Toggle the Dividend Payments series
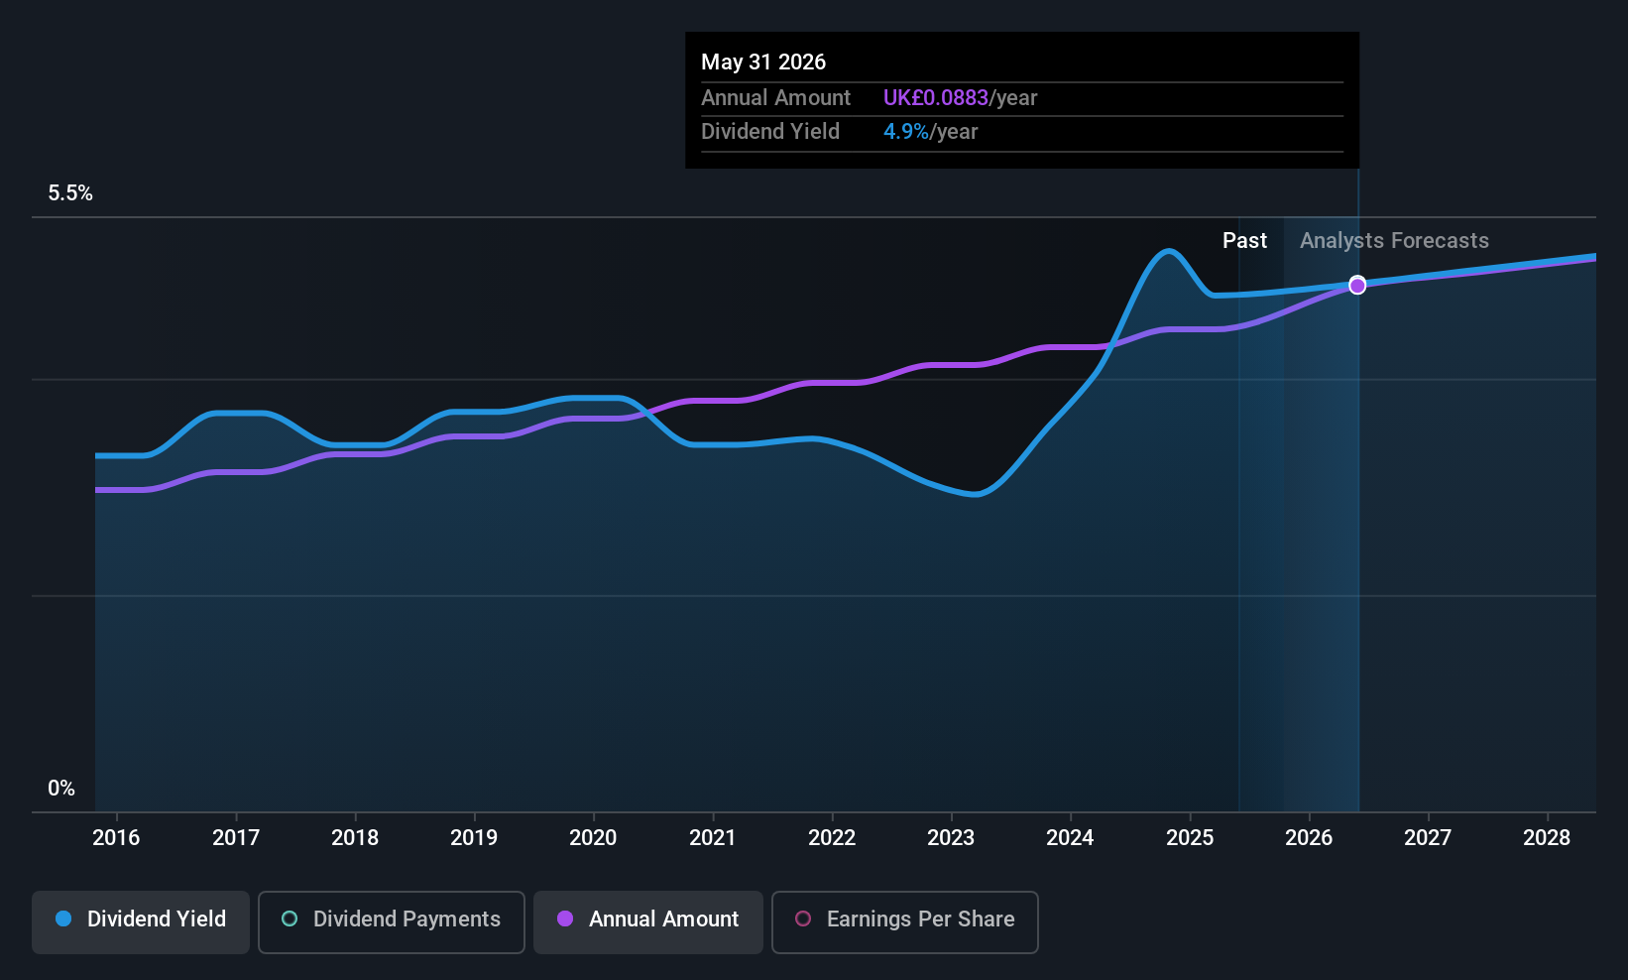The image size is (1628, 980). 391,921
